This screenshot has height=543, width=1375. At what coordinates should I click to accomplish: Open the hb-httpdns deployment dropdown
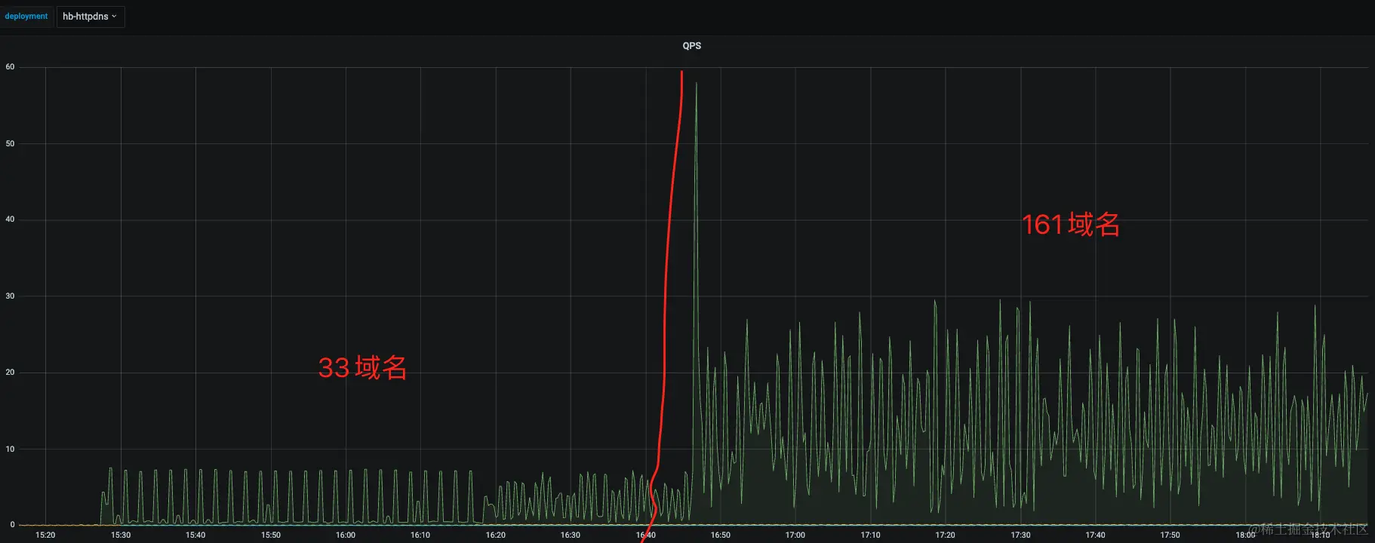pos(91,17)
